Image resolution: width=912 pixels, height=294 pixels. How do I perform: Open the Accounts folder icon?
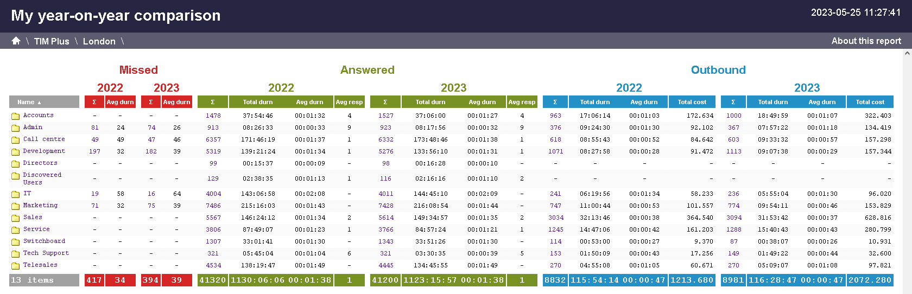16,116
